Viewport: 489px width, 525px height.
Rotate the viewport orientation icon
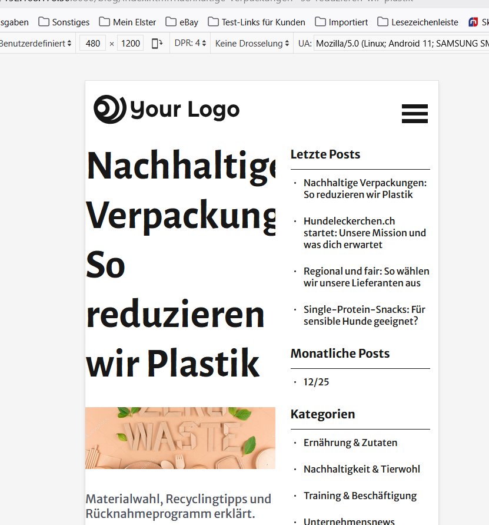[x=157, y=44]
